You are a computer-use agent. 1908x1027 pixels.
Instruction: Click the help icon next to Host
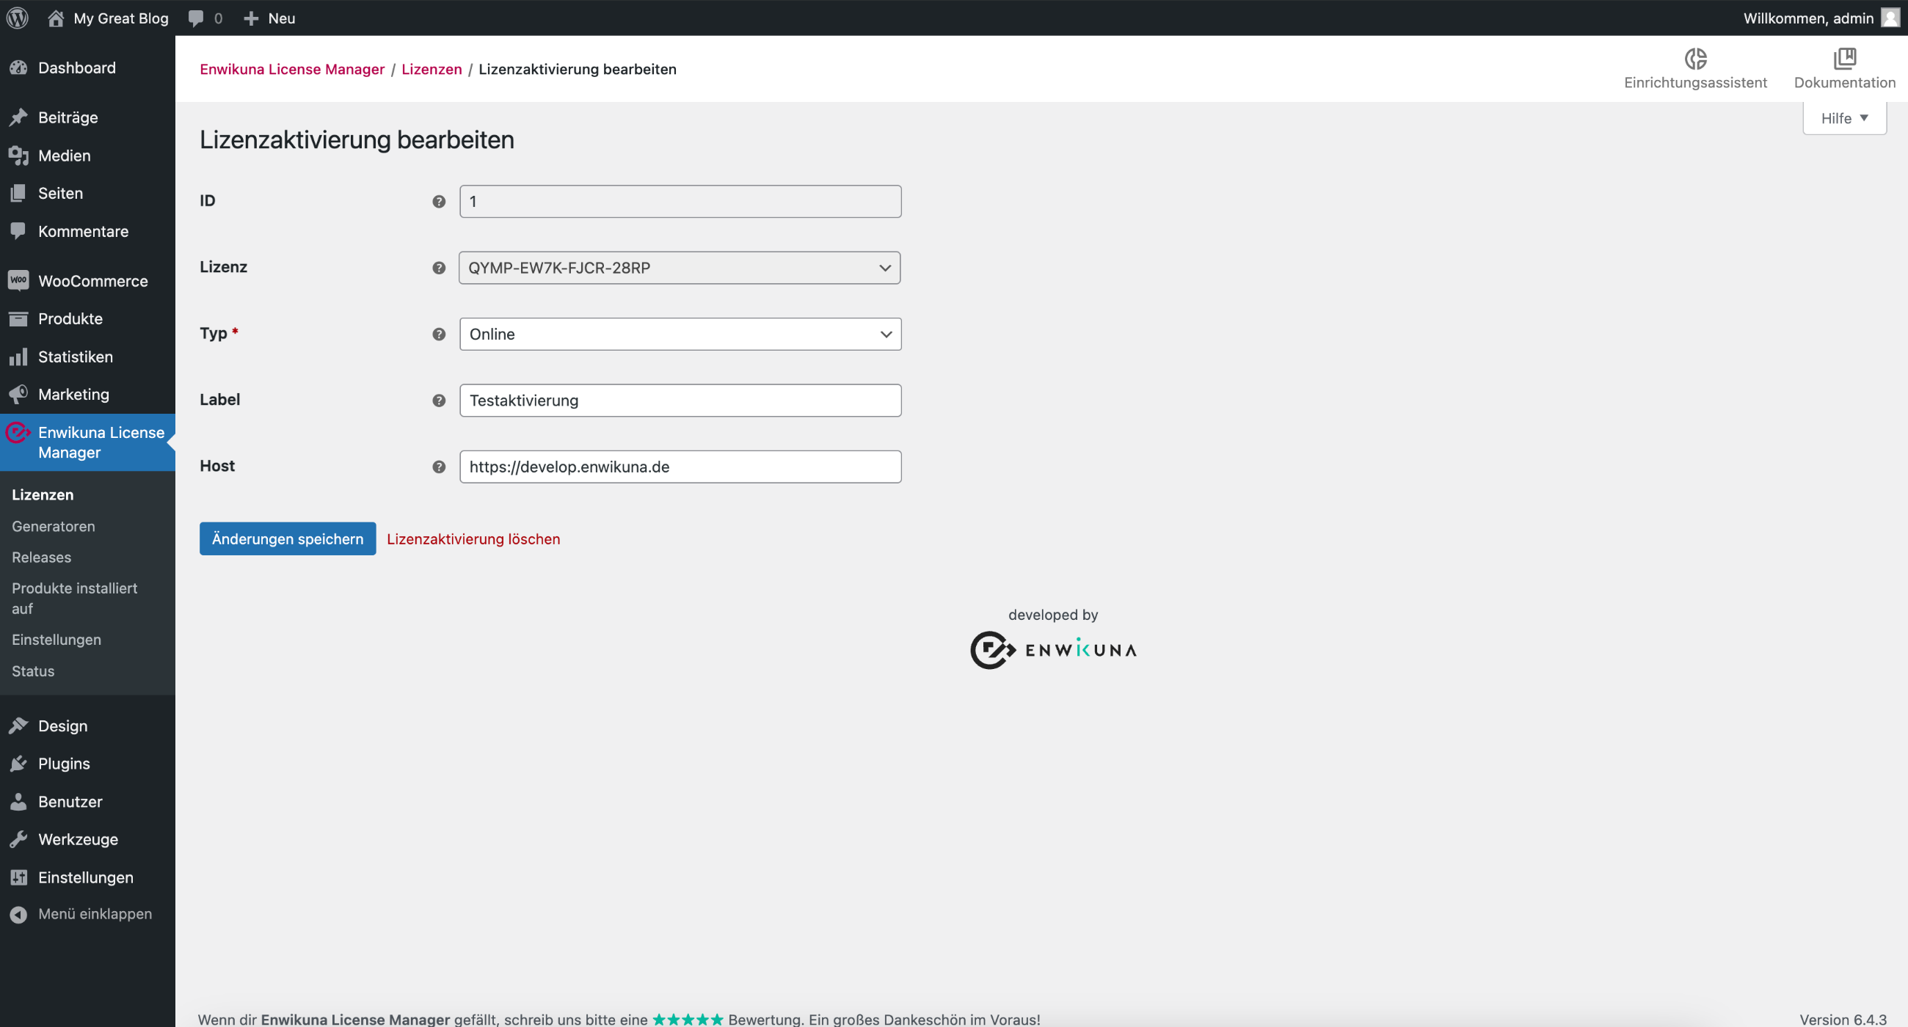440,467
